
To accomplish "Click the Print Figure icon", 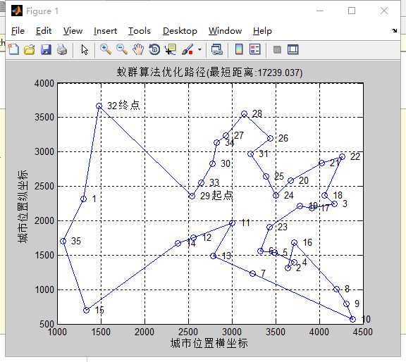I will click(62, 49).
